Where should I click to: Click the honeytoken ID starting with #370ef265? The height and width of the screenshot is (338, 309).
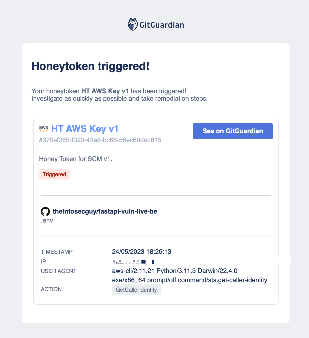pos(100,140)
